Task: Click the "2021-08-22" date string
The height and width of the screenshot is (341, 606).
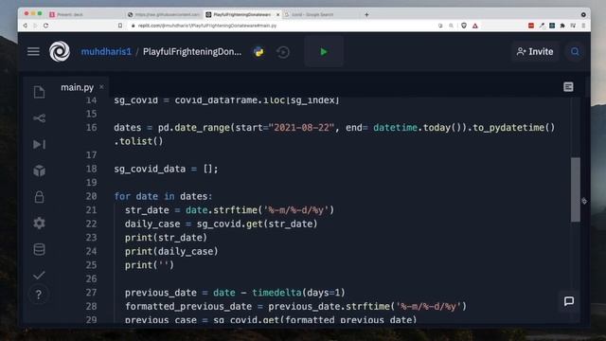Action: click(301, 128)
